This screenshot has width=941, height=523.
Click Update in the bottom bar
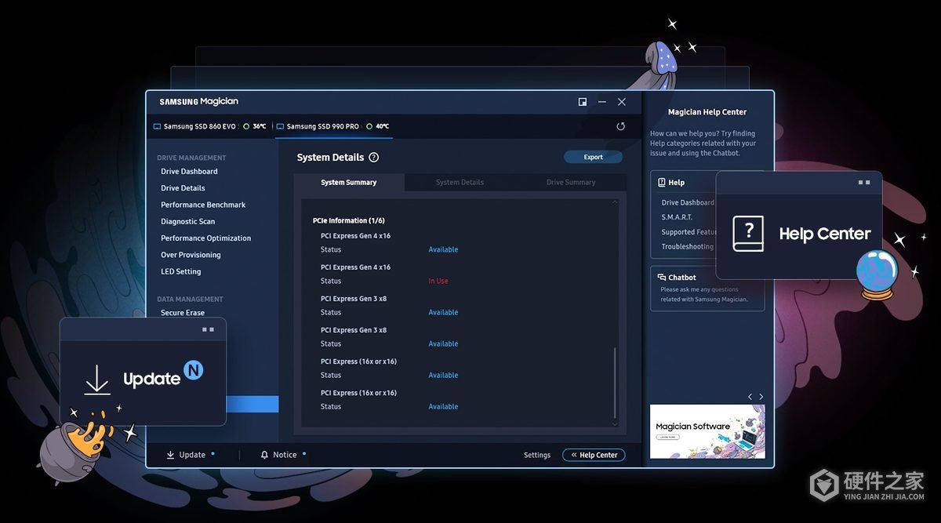pos(186,455)
